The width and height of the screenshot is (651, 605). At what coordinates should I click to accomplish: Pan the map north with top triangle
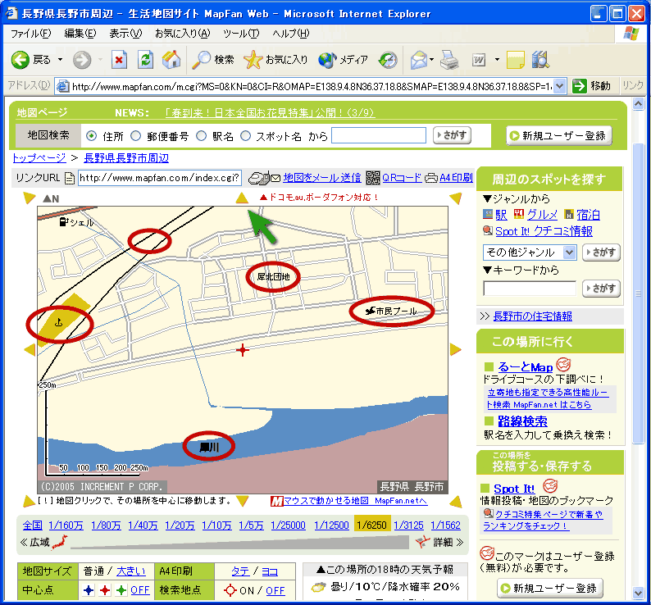click(x=242, y=198)
